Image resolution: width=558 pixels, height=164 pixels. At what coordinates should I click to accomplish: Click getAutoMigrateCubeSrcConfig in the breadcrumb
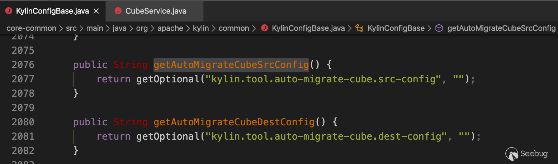coord(501,28)
